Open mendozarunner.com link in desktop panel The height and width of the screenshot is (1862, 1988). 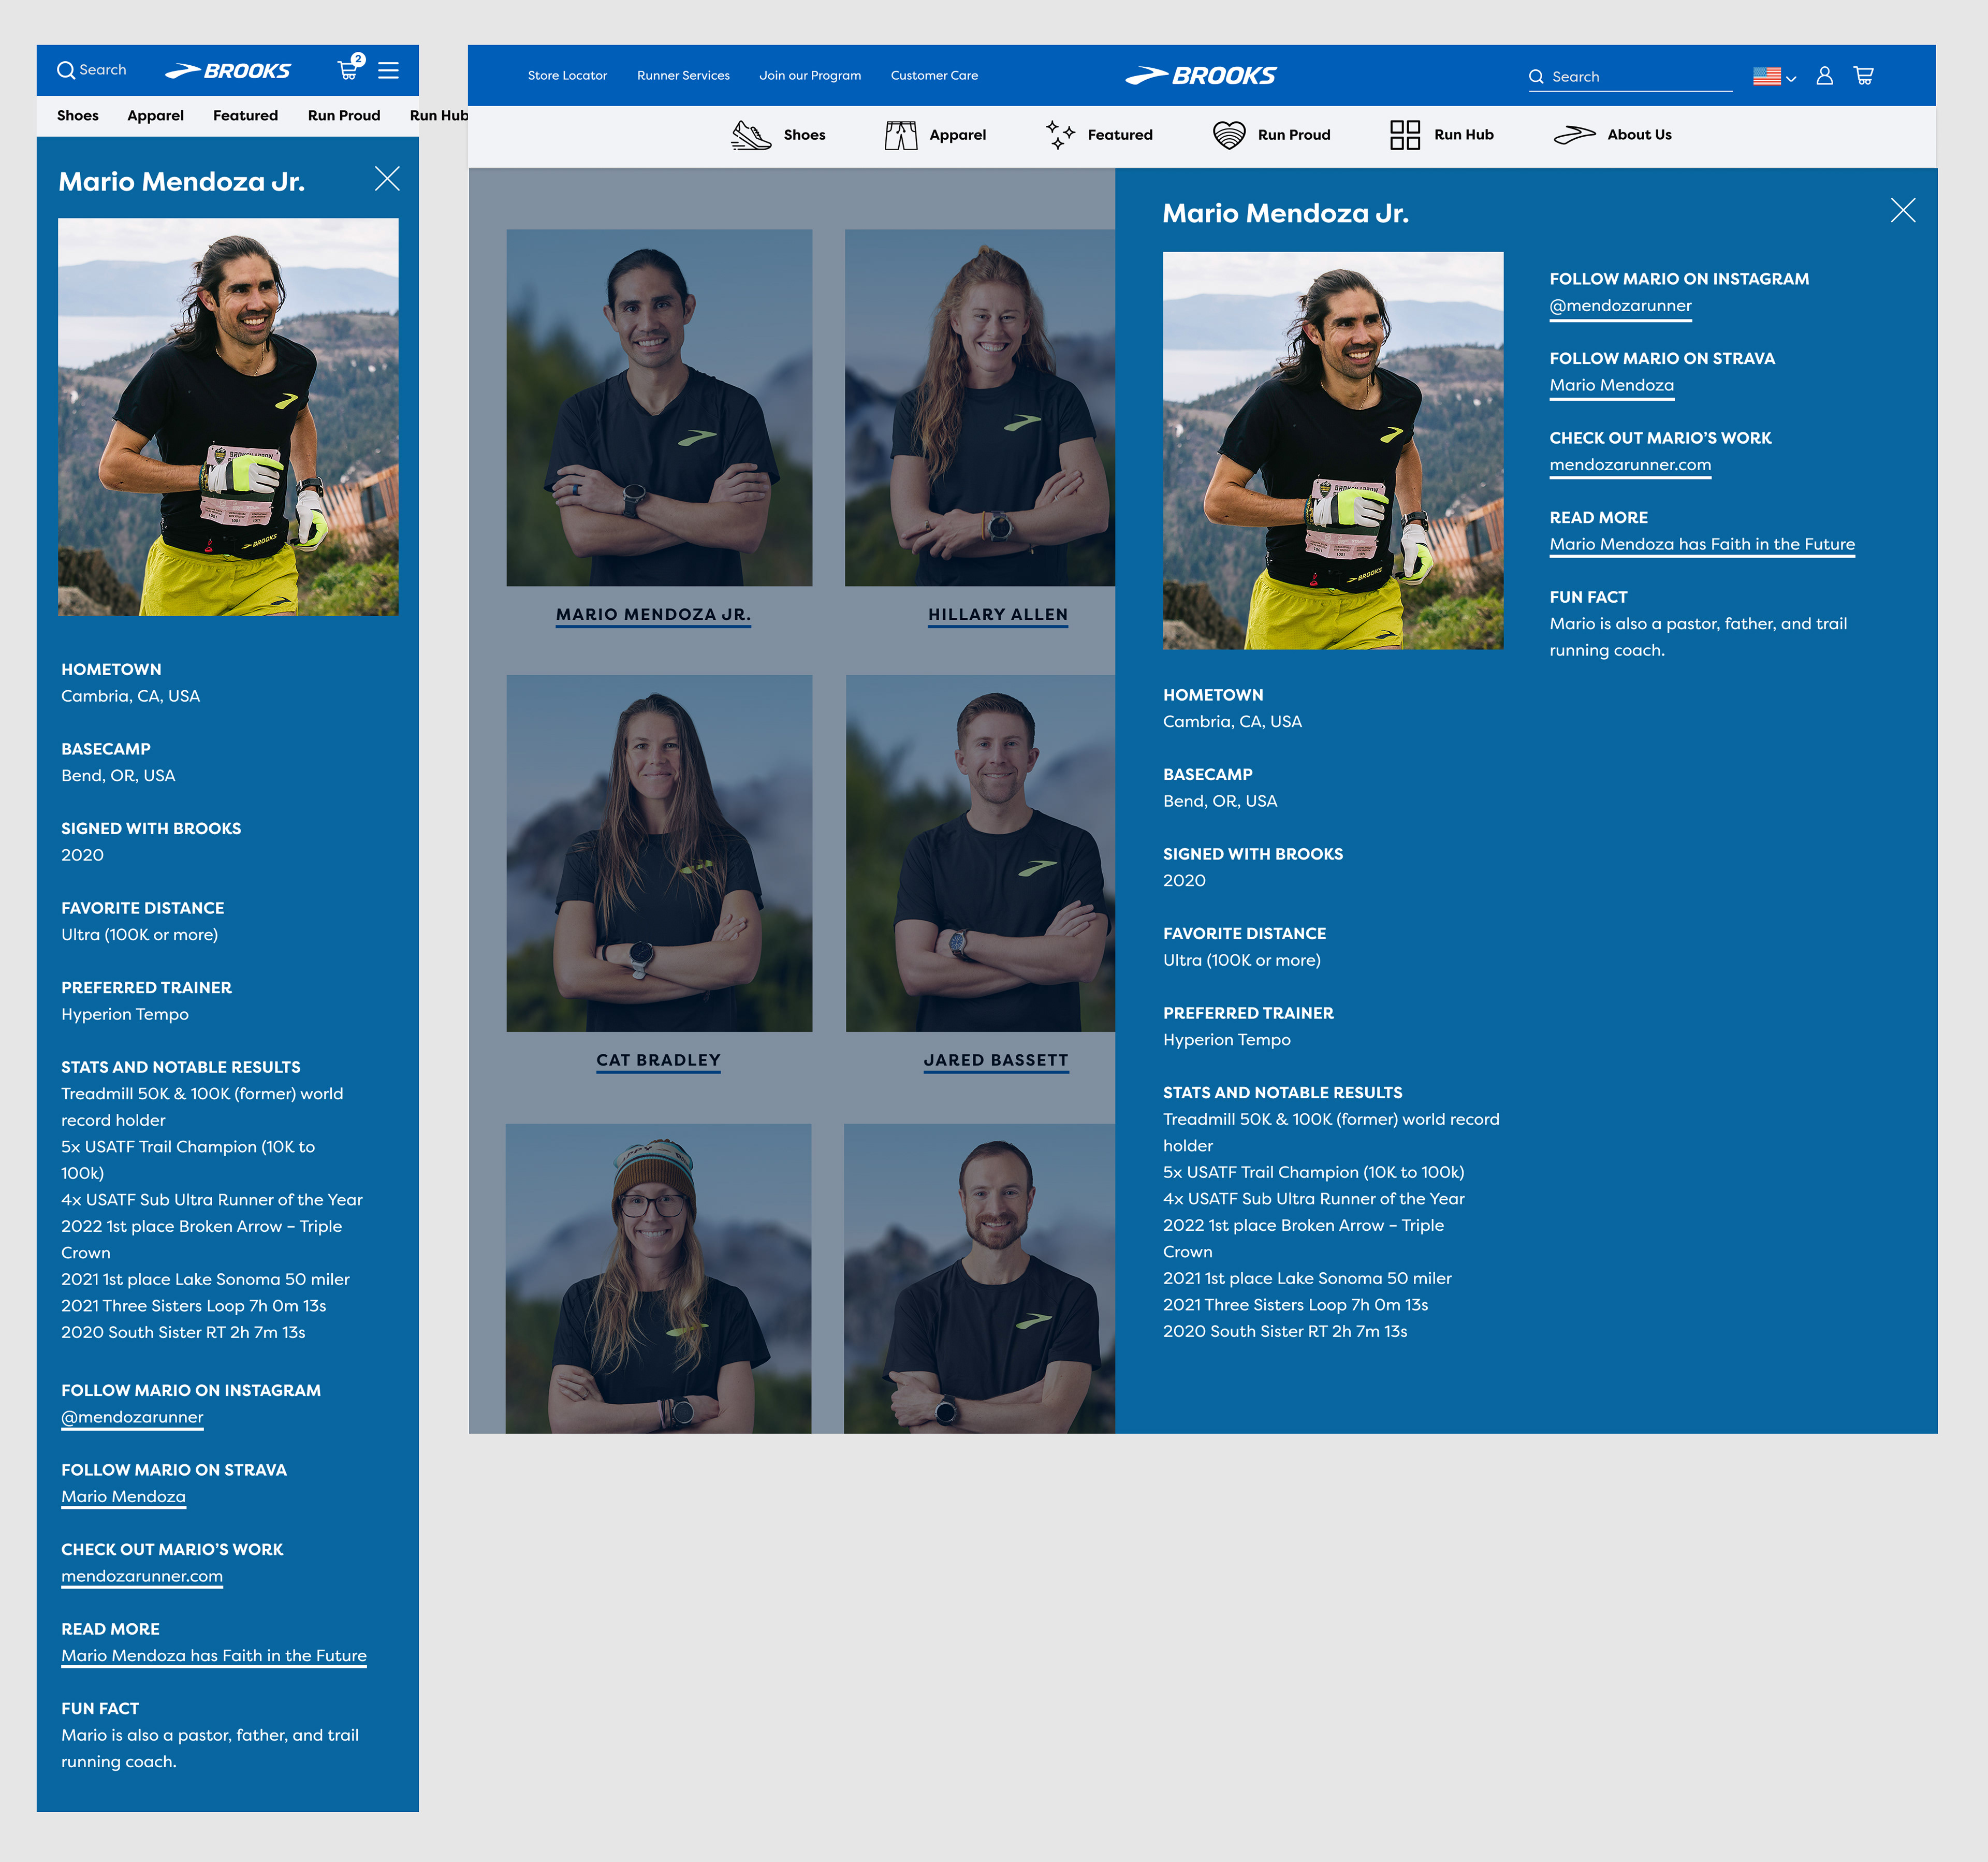pos(1629,465)
